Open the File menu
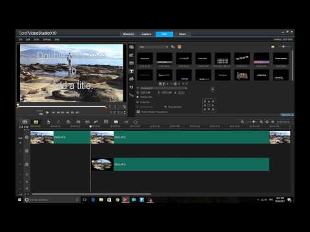Image resolution: width=310 pixels, height=232 pixels. click(21, 39)
